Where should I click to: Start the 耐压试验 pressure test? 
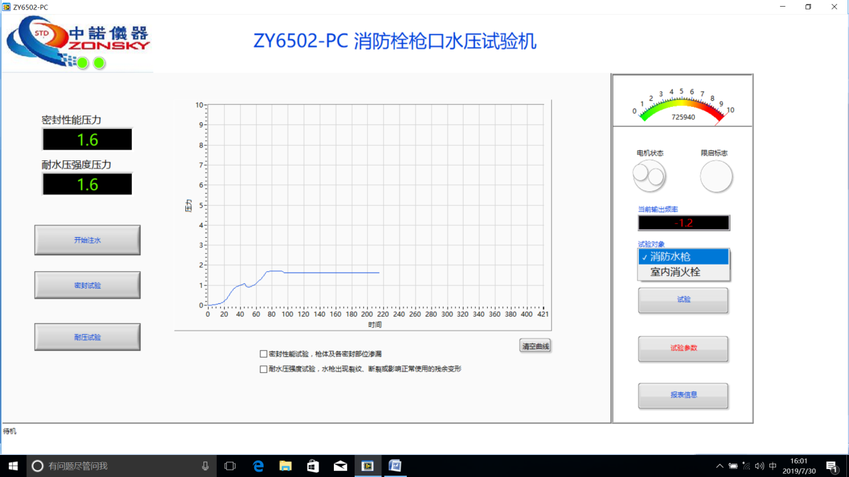[87, 337]
